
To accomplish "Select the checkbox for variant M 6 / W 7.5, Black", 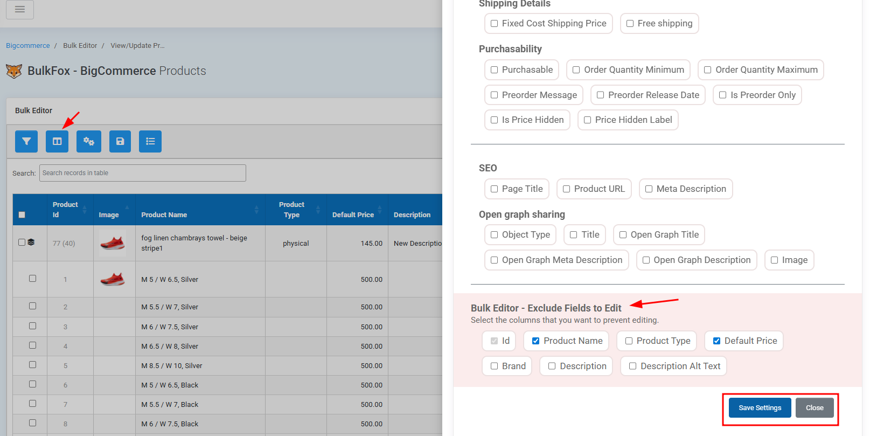I will pyautogui.click(x=33, y=423).
